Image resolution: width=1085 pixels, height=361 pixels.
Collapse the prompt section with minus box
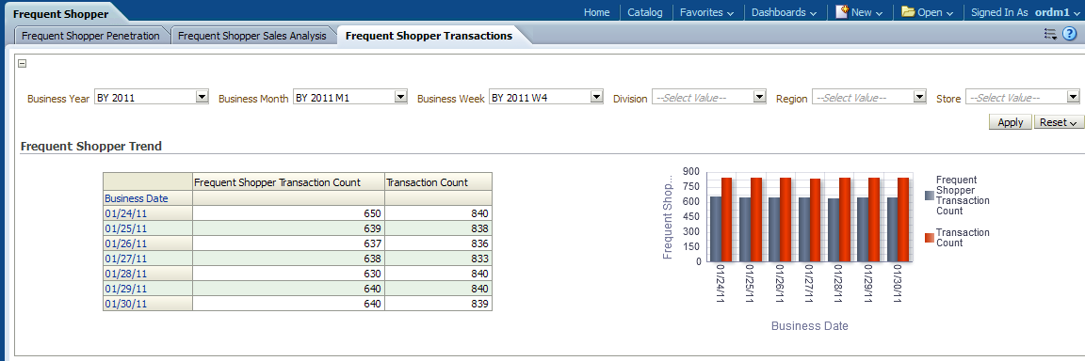[23, 64]
